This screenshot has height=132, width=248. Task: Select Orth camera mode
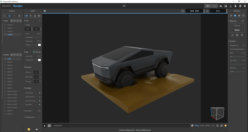click(207, 126)
